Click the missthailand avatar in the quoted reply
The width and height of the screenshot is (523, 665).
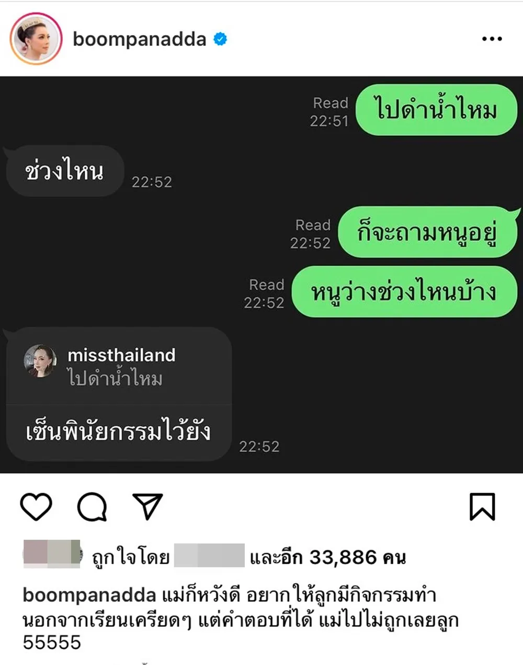pyautogui.click(x=40, y=360)
